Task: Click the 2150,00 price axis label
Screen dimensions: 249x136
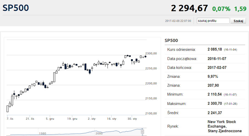Action: [x=151, y=98]
